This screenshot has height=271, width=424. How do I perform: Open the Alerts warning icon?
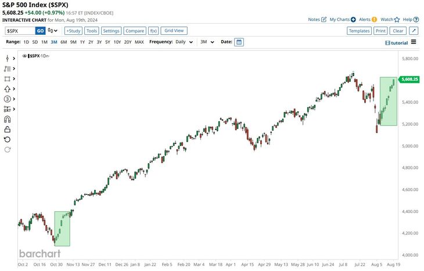click(374, 19)
